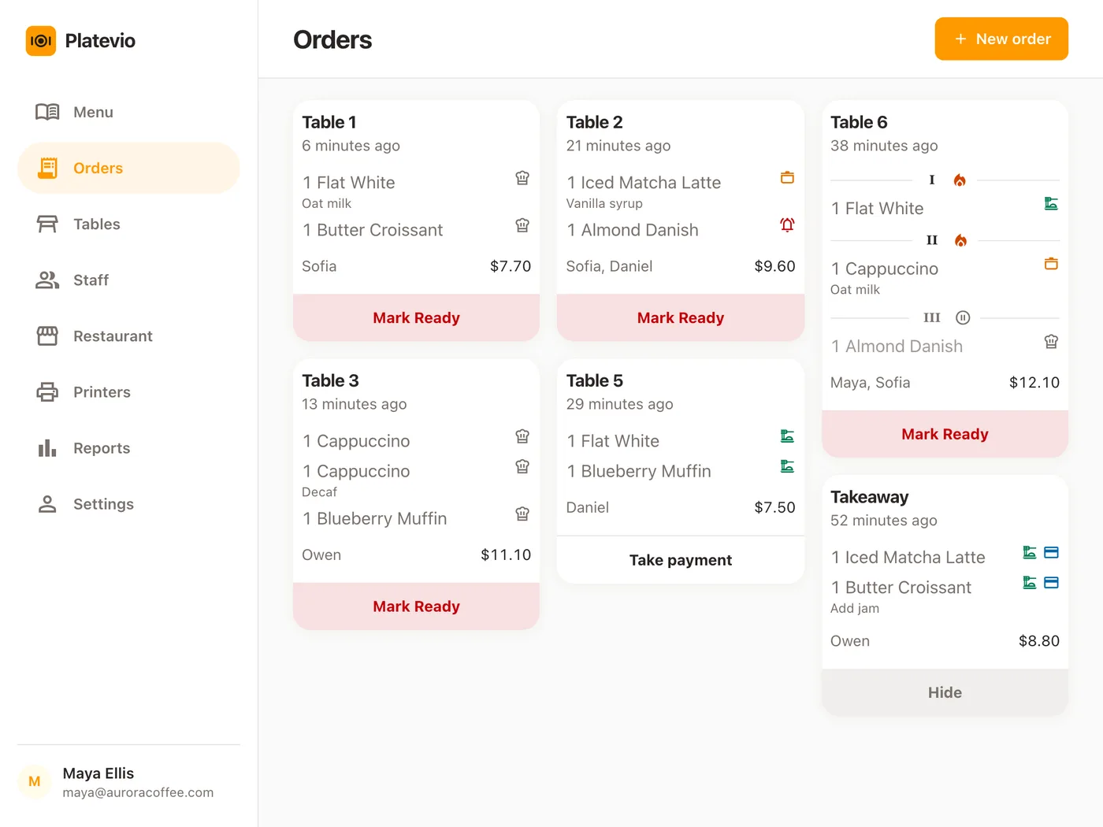
Task: Click the chef hat icon beside Table 1 Flat White
Action: coord(522,178)
